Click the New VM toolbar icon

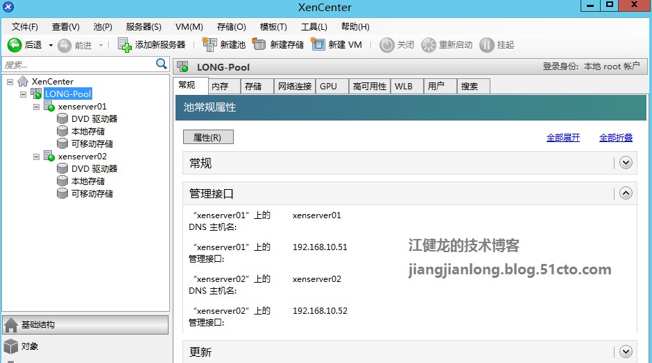tap(317, 44)
